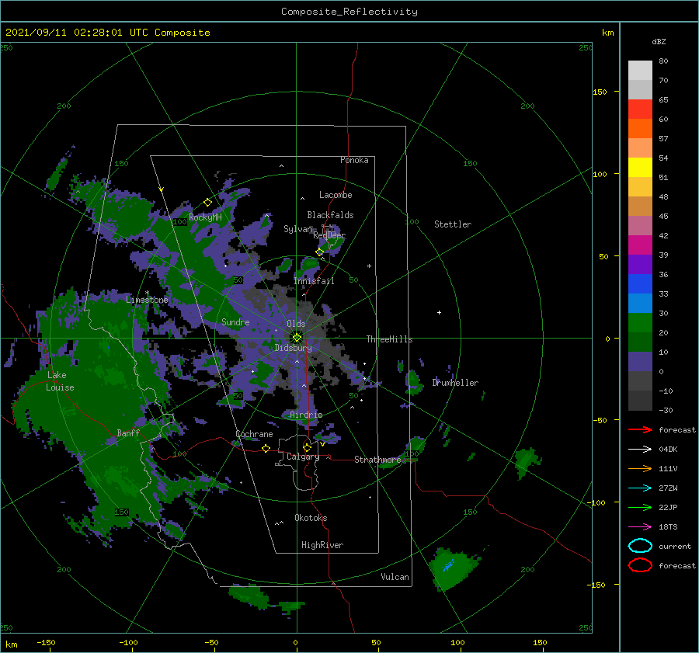Click the Limestone label
The height and width of the screenshot is (653, 699).
[x=147, y=300]
